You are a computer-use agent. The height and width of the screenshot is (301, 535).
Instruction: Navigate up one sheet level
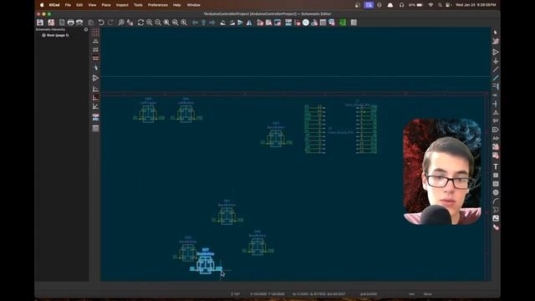[204, 23]
